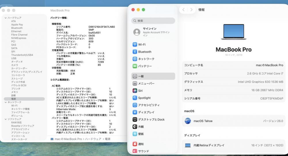288x156 pixels.
Task: Click the Wi-Fi icon in System Settings sidebar
Action: point(134,45)
